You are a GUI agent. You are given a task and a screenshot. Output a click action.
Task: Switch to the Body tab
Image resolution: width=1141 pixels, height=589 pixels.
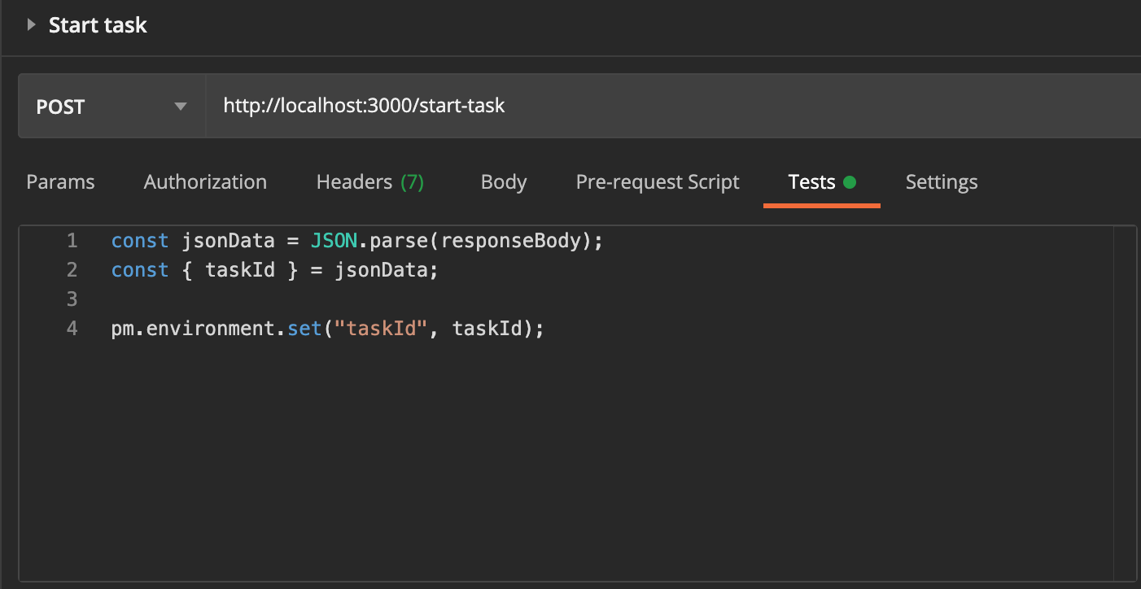503,181
